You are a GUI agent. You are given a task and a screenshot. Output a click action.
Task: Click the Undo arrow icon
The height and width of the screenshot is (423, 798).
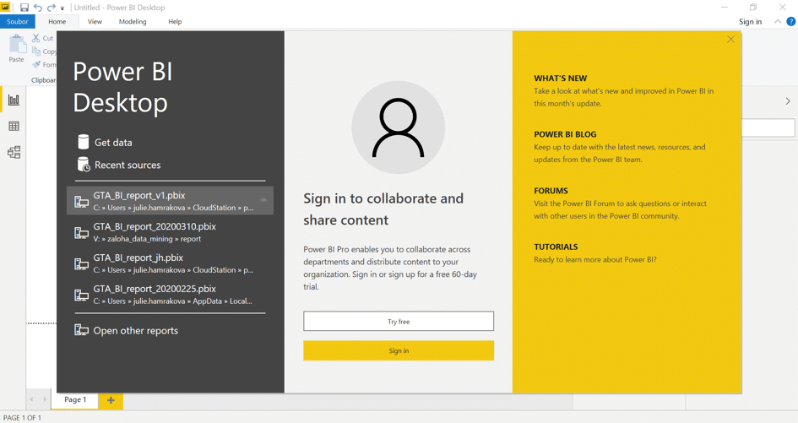point(38,8)
